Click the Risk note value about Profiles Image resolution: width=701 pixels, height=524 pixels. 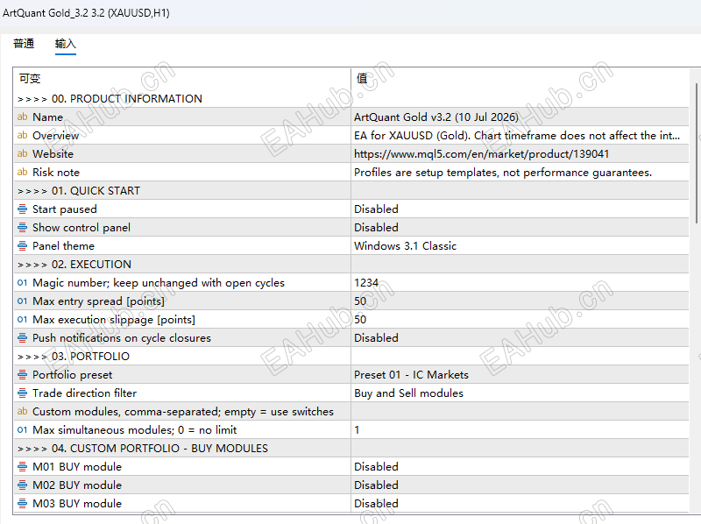click(520, 172)
